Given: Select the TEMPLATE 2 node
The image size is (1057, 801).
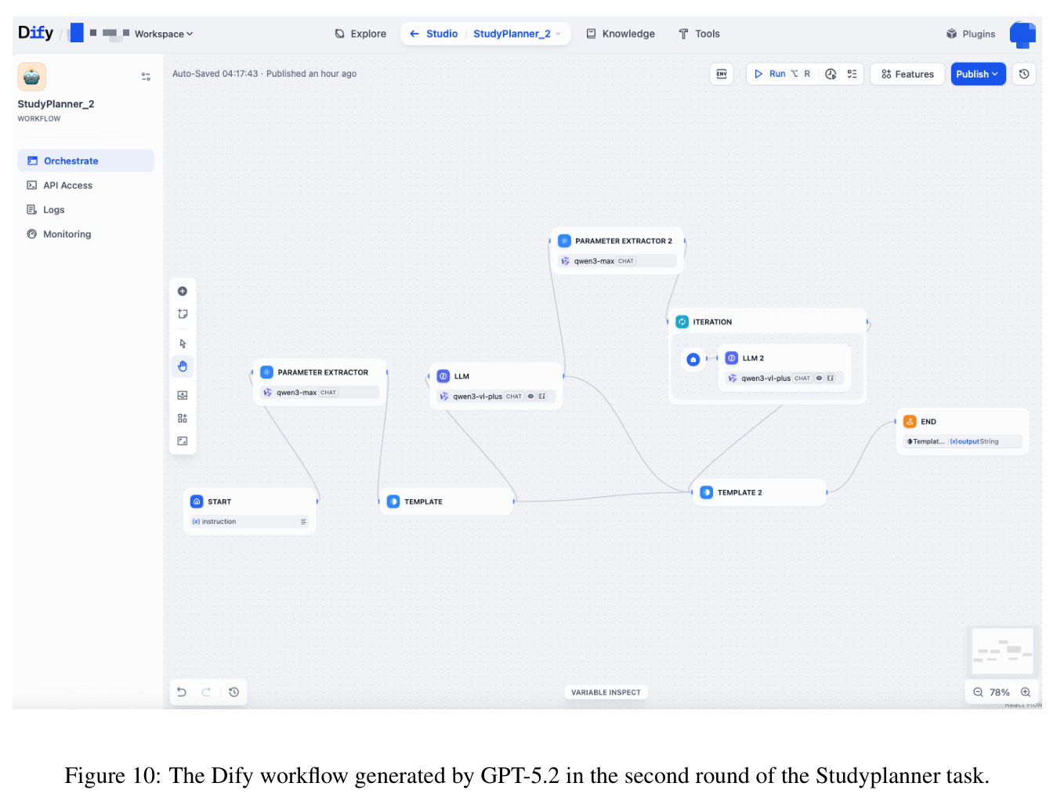Looking at the screenshot, I should coord(758,492).
